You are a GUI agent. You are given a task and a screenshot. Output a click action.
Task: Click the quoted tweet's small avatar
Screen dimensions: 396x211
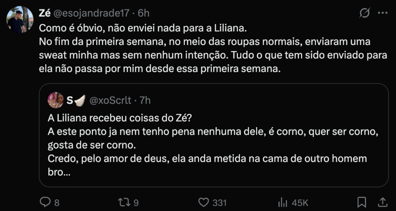[55, 100]
